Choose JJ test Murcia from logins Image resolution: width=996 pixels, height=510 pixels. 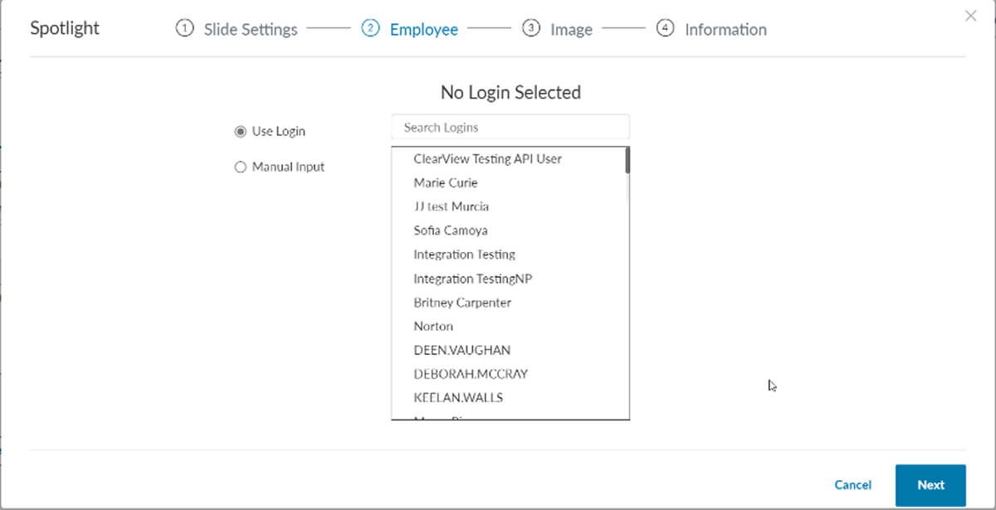click(x=451, y=206)
